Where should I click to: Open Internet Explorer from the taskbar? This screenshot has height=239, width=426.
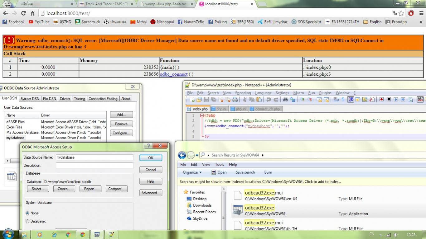(54, 235)
